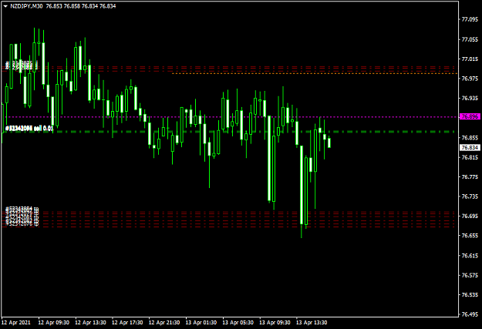Click the 76.495 price axis label
The image size is (482, 329).
pos(470,314)
